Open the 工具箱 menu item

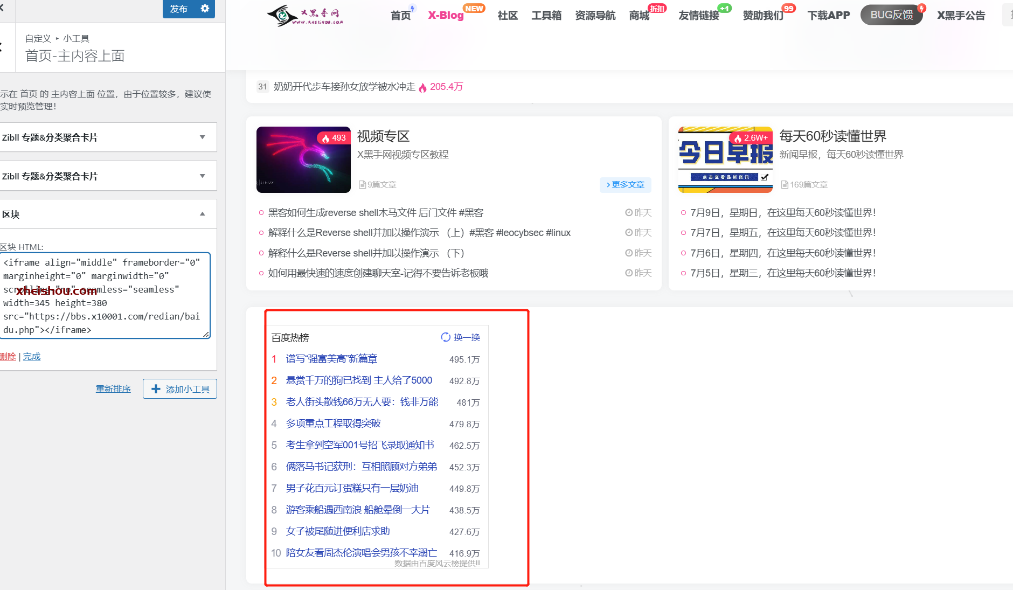coord(546,15)
